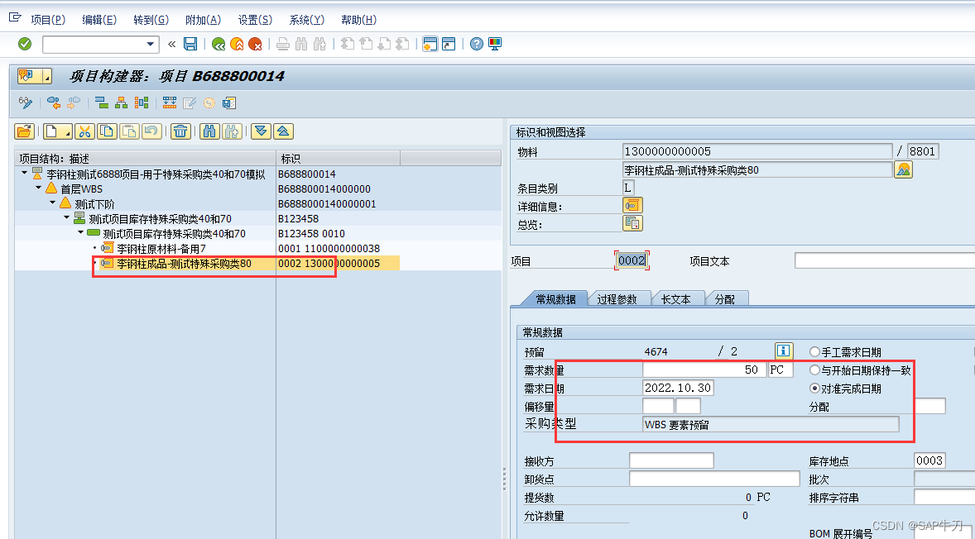Screen dimensions: 975x539
Task: Click the 需求日期 field 2022.10.30
Action: (678, 388)
